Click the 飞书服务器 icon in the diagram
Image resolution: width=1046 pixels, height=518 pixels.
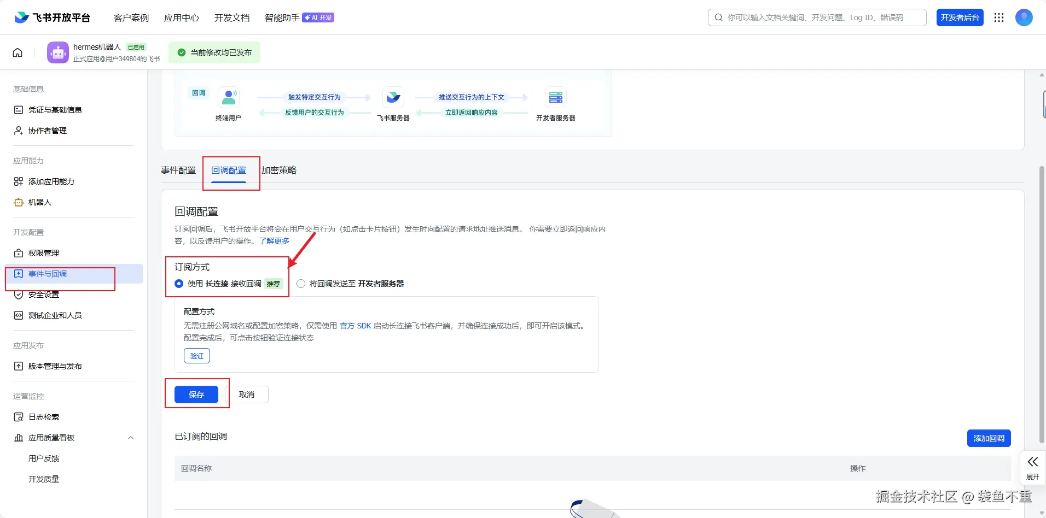[393, 97]
